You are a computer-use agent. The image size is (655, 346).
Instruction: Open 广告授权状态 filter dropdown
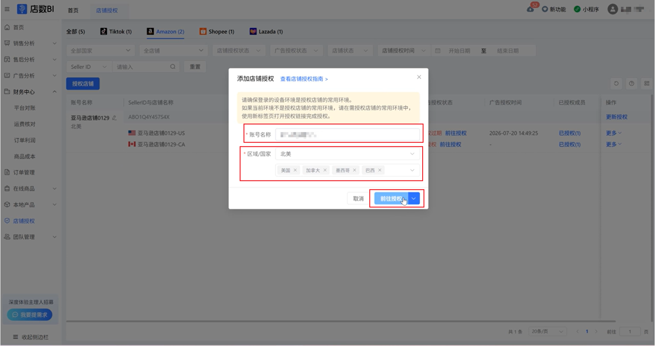click(x=296, y=51)
